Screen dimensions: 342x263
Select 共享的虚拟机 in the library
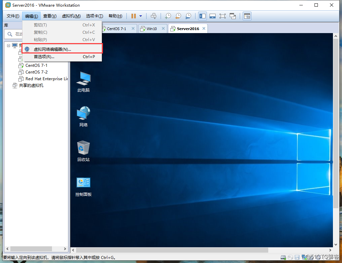(x=31, y=86)
